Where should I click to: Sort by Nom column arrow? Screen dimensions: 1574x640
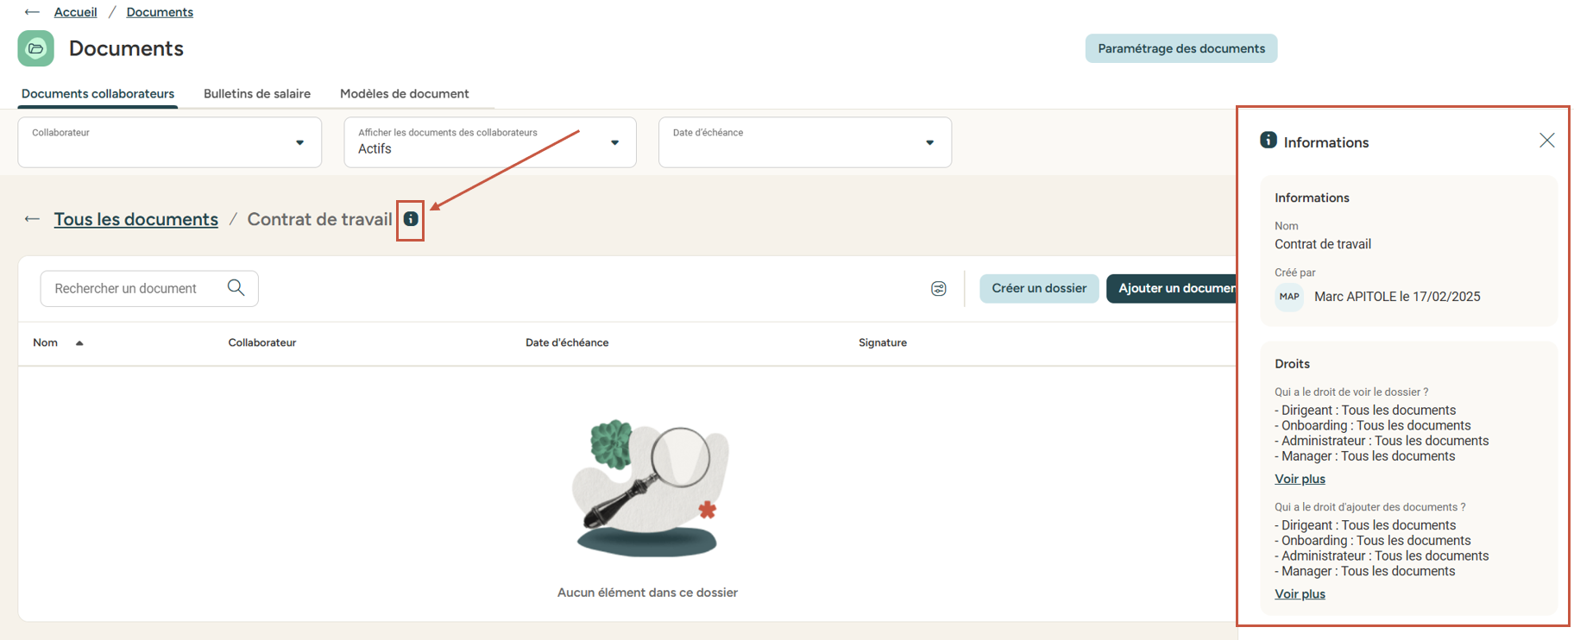tap(79, 343)
